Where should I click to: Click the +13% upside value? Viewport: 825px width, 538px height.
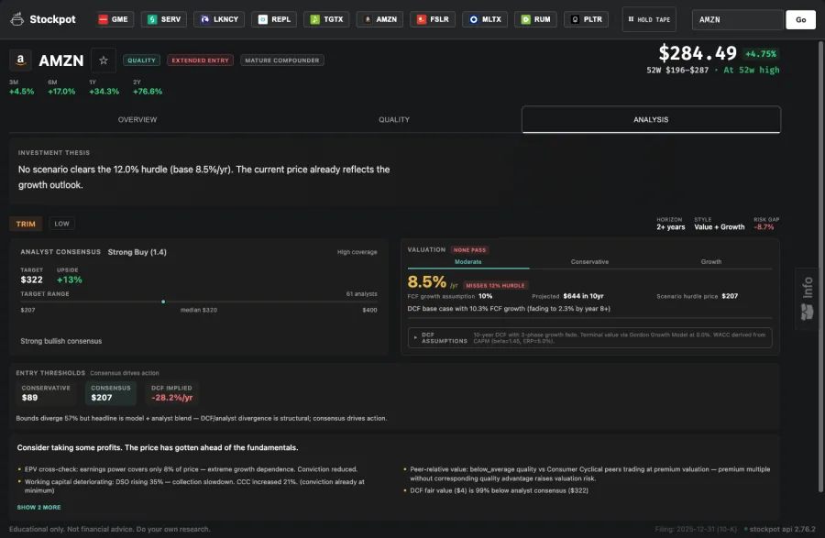pos(69,280)
